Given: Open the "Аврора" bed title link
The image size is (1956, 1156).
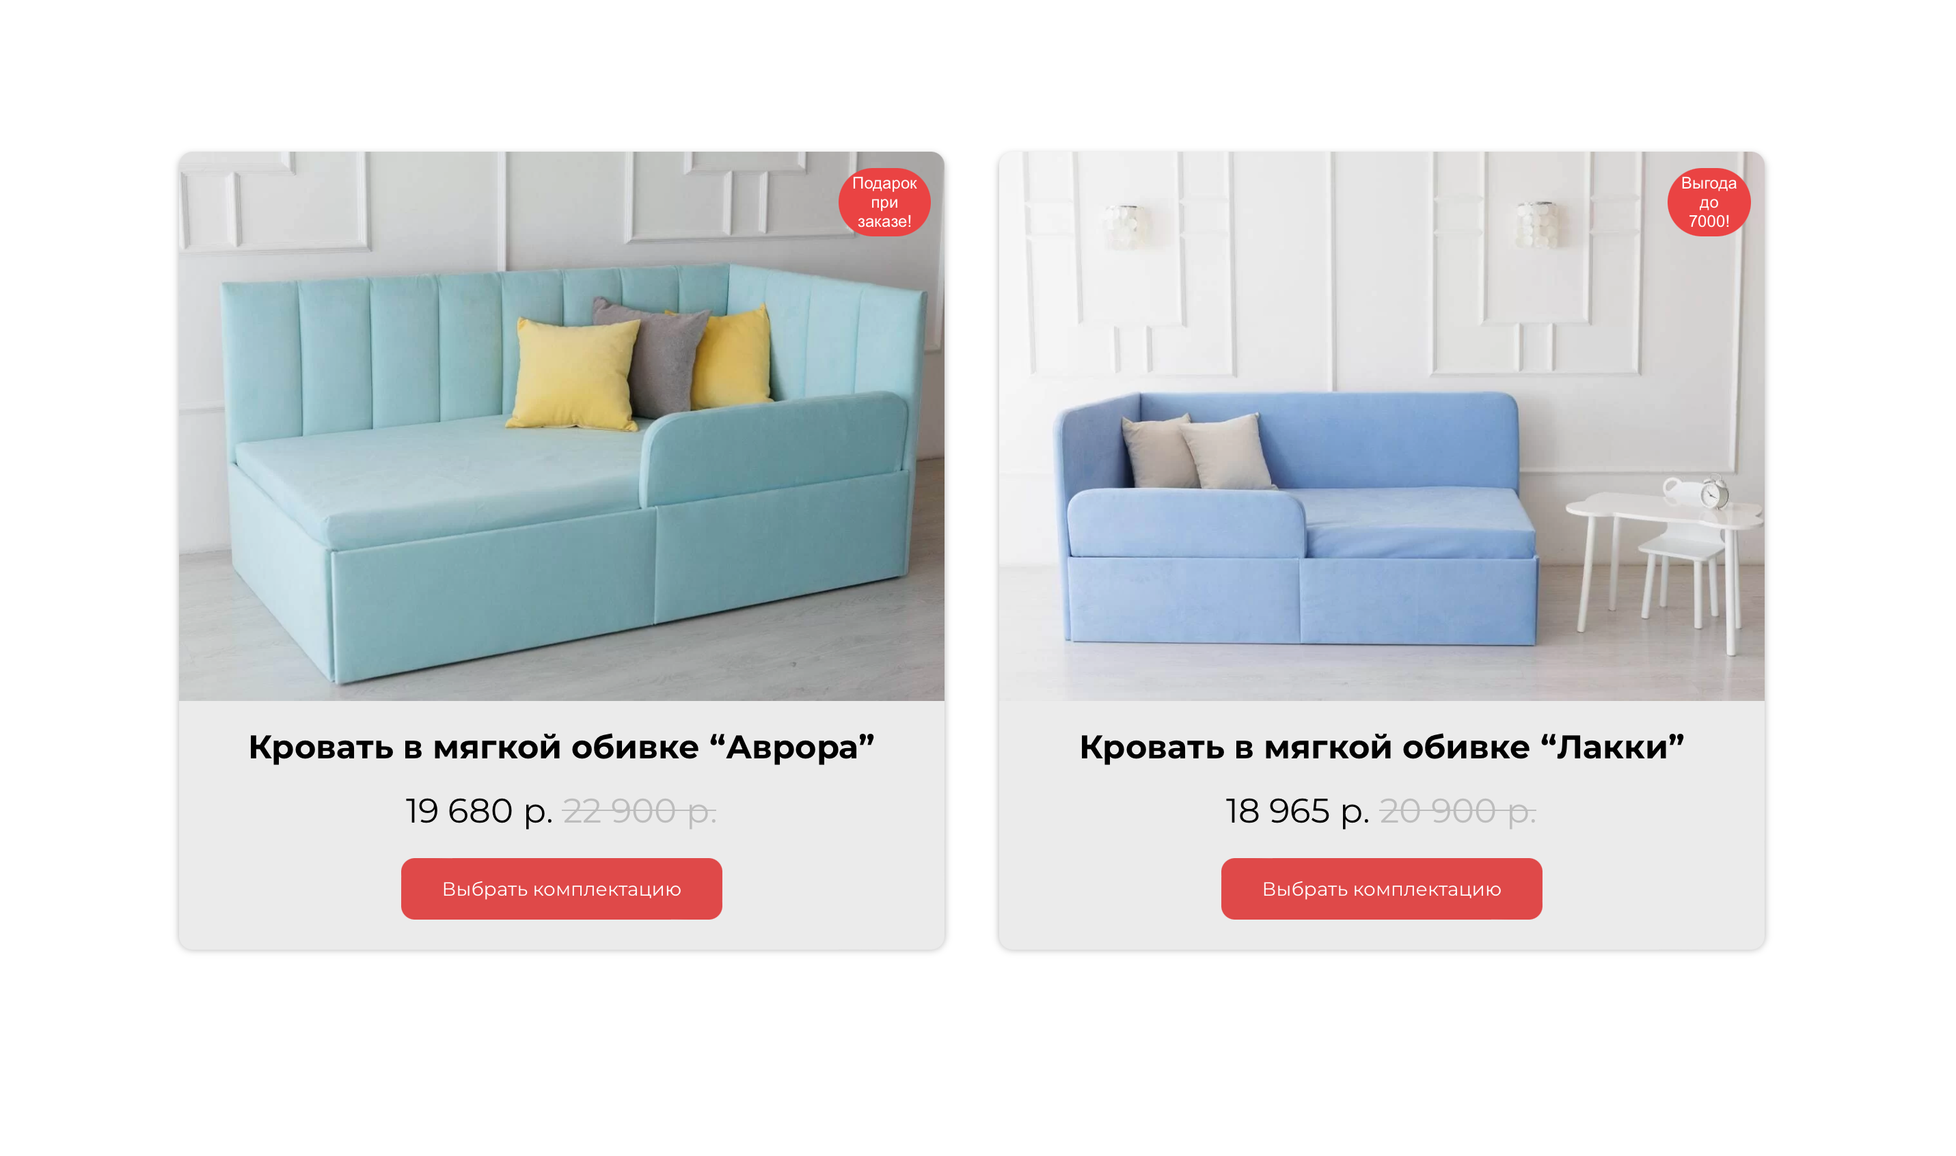Looking at the screenshot, I should click(x=562, y=747).
